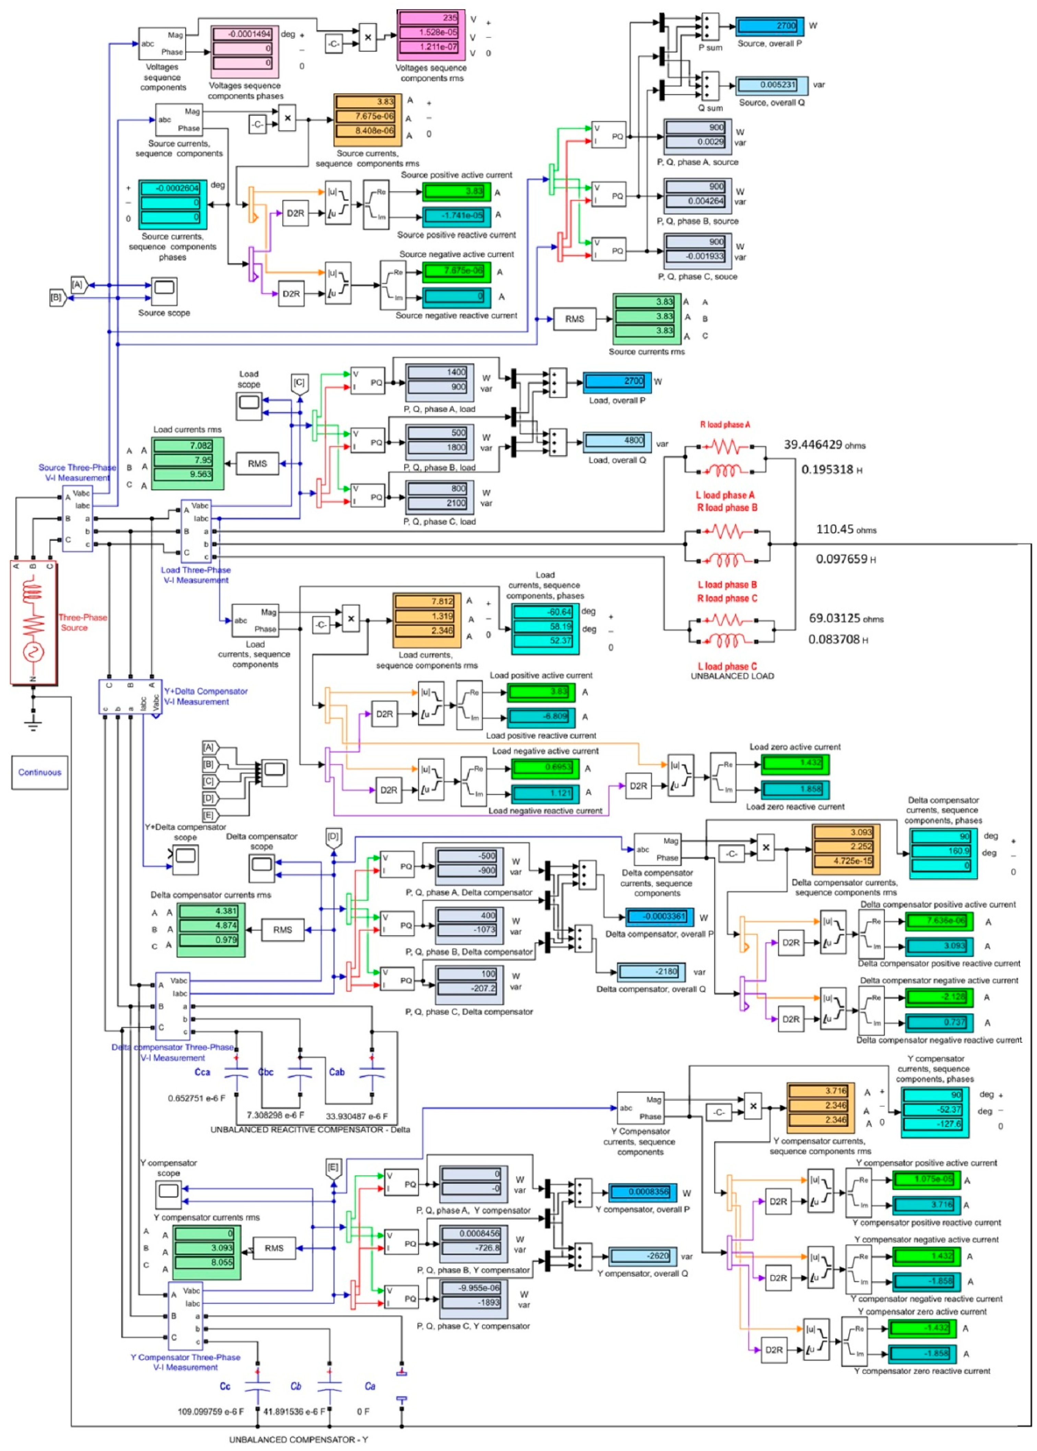Click the [C] From tag above load measurement
This screenshot has width=1037, height=1451.
click(x=299, y=384)
